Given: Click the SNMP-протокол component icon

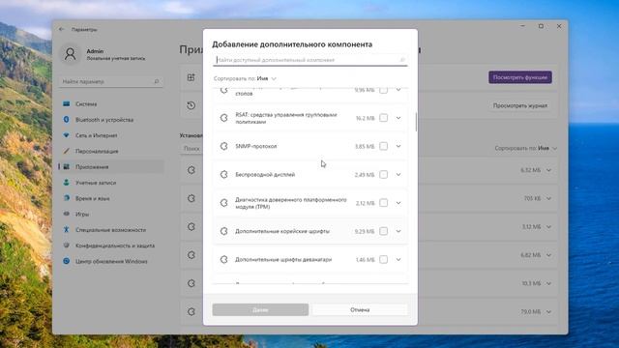Looking at the screenshot, I should (223, 146).
